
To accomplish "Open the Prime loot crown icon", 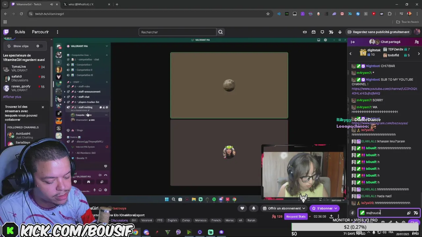I will [305, 32].
